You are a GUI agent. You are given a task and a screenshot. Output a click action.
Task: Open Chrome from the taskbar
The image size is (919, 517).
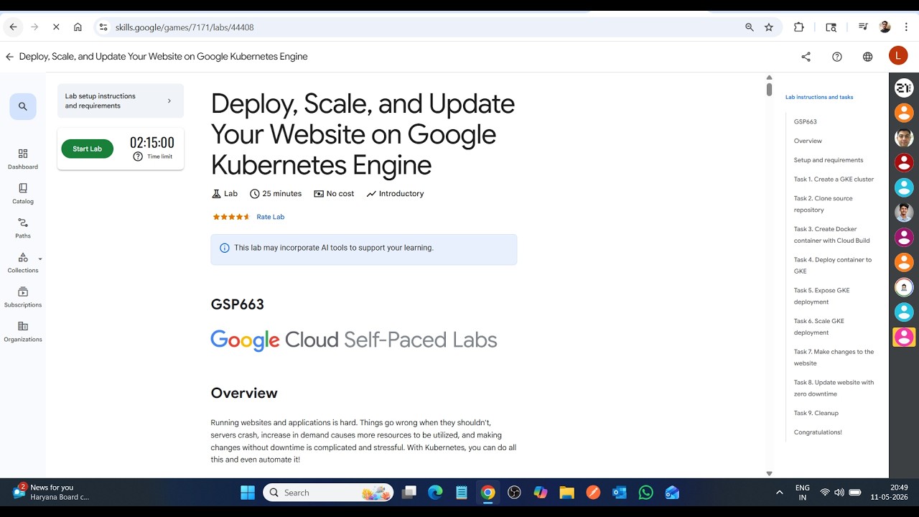point(488,493)
